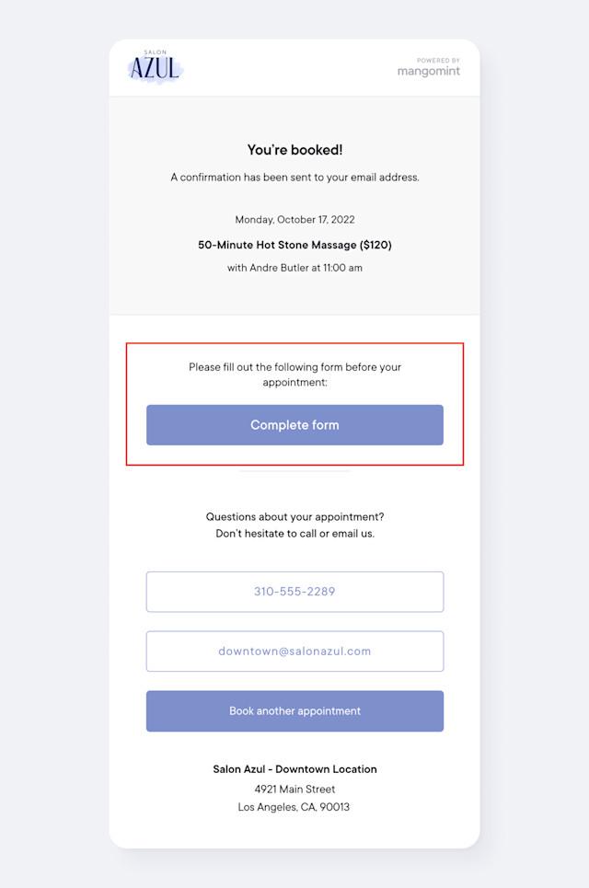Click Salon Azul - Downtown Location heading
Screen dimensions: 589x888
click(295, 769)
